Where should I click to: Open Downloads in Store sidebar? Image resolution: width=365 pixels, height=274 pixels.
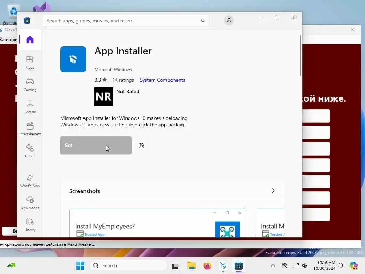click(x=30, y=203)
